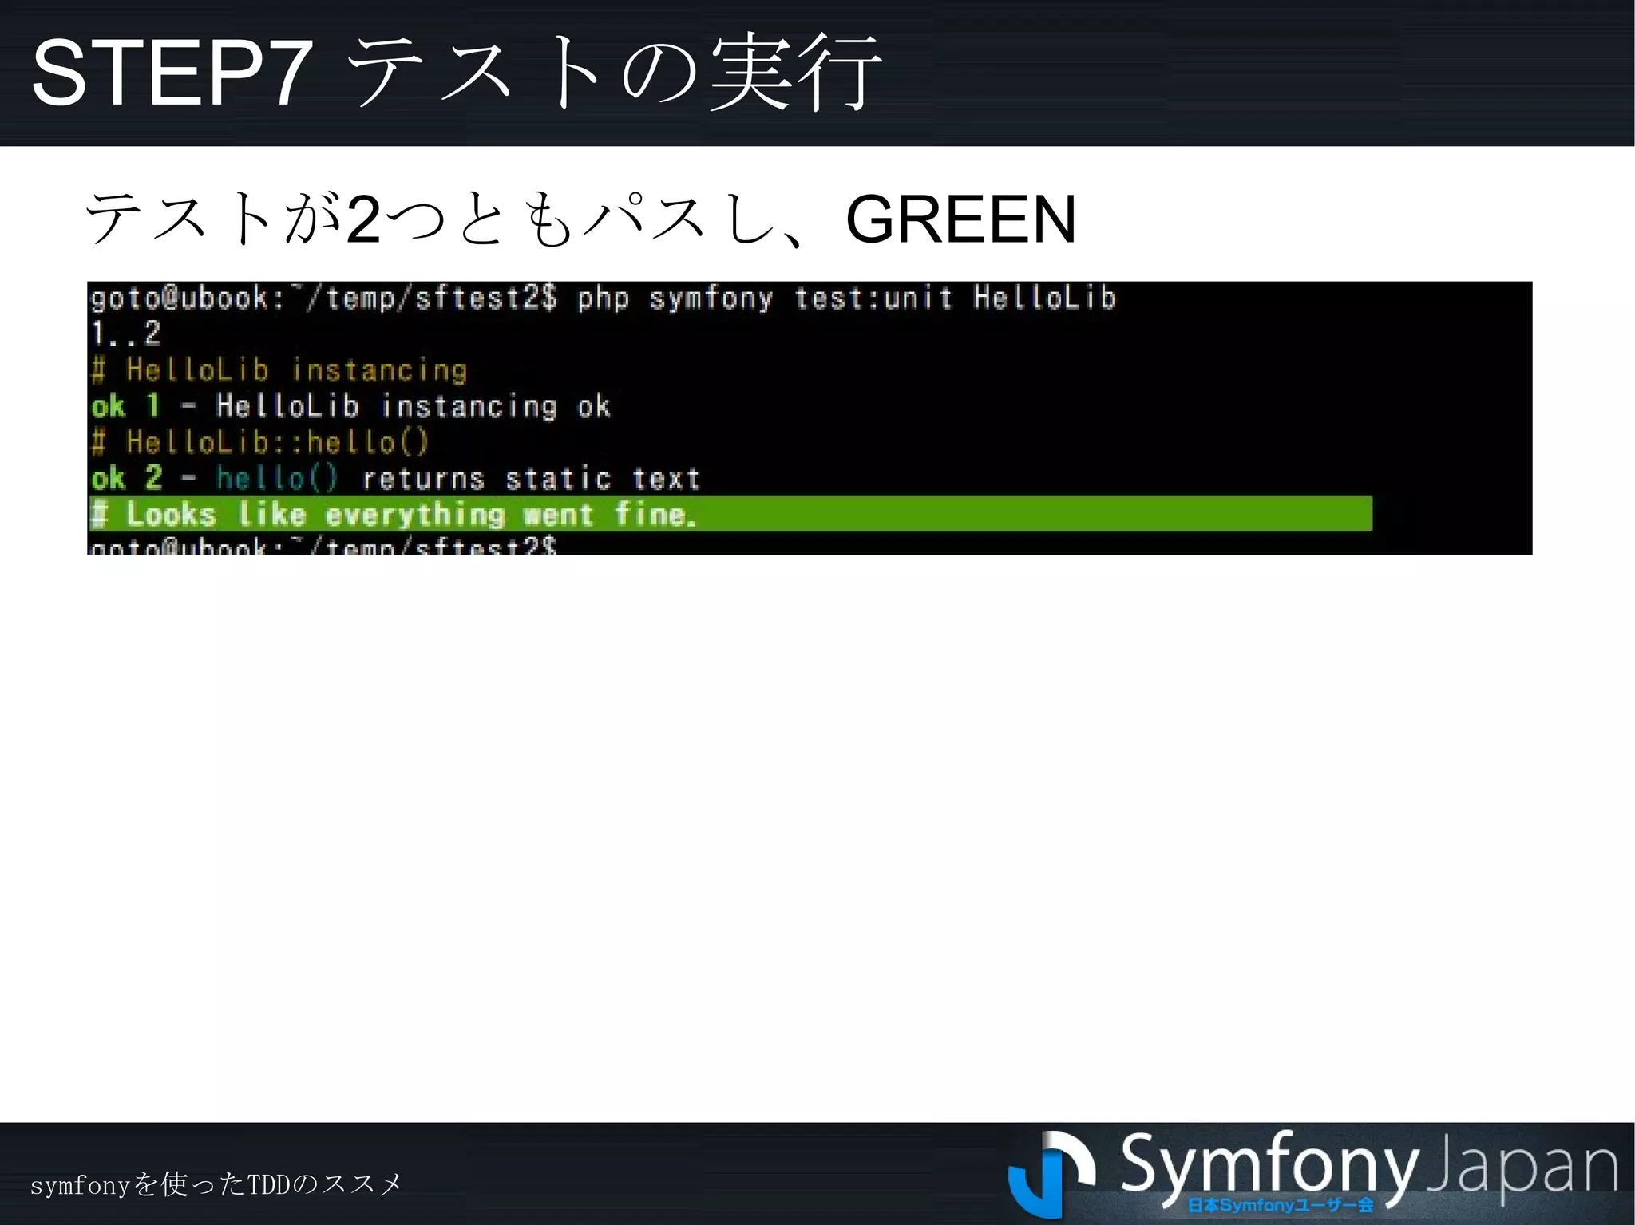The width and height of the screenshot is (1635, 1225).
Task: Click the slide title "STEP7 テストの実行"
Action: [456, 73]
